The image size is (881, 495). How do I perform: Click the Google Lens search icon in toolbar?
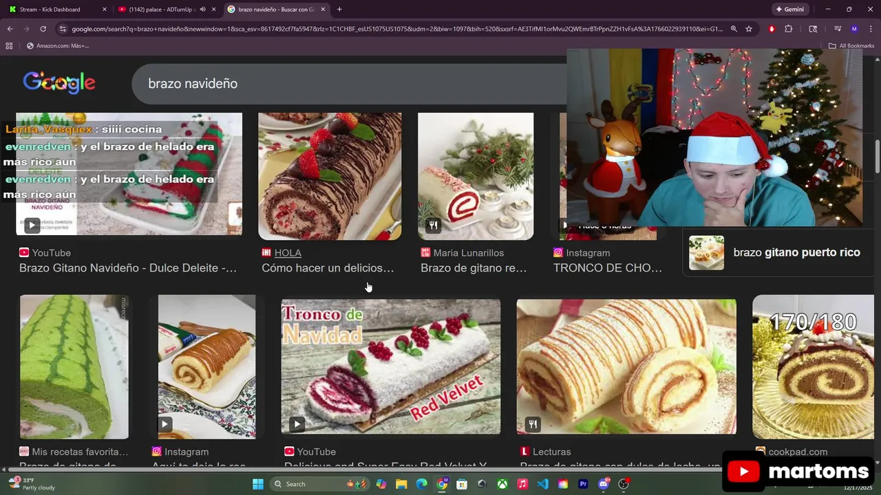click(x=813, y=29)
